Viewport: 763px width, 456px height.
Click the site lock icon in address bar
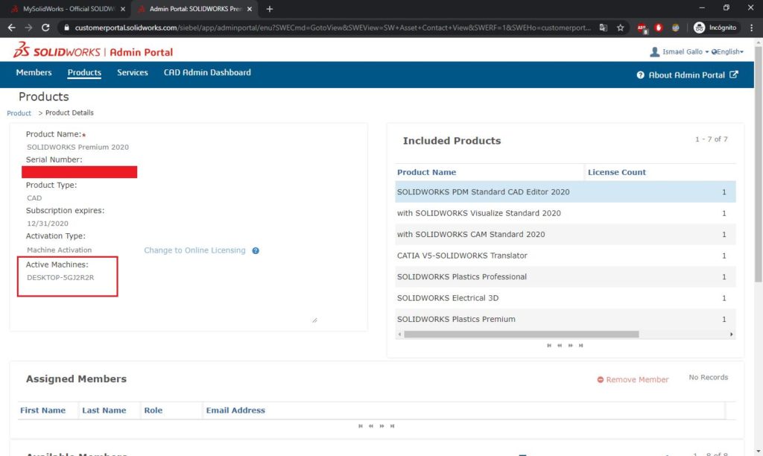click(x=66, y=28)
